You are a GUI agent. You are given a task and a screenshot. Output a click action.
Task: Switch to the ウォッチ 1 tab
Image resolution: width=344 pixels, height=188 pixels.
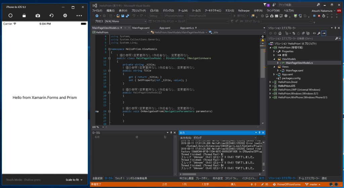120,178
